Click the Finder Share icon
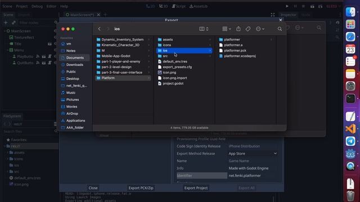 point(238,29)
